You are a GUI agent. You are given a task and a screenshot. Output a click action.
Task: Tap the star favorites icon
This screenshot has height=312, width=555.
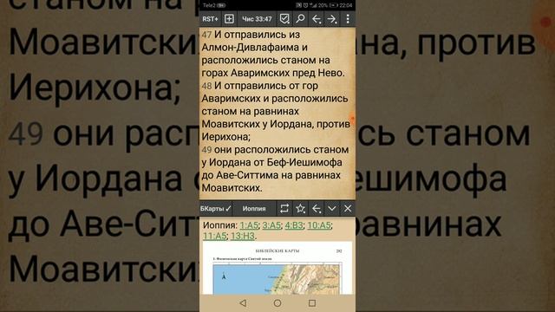pos(300,208)
